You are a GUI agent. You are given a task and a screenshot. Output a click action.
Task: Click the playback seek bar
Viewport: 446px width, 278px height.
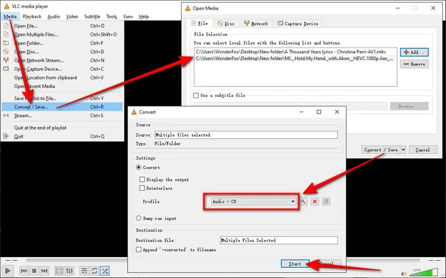pos(223,260)
